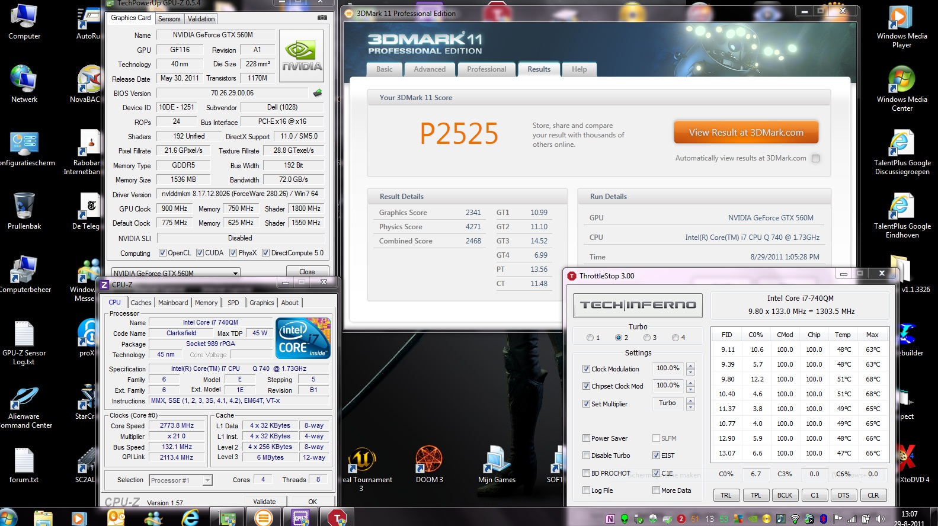The image size is (938, 526).
Task: Enable automatic result viewing at 3DMark.com
Action: click(815, 158)
